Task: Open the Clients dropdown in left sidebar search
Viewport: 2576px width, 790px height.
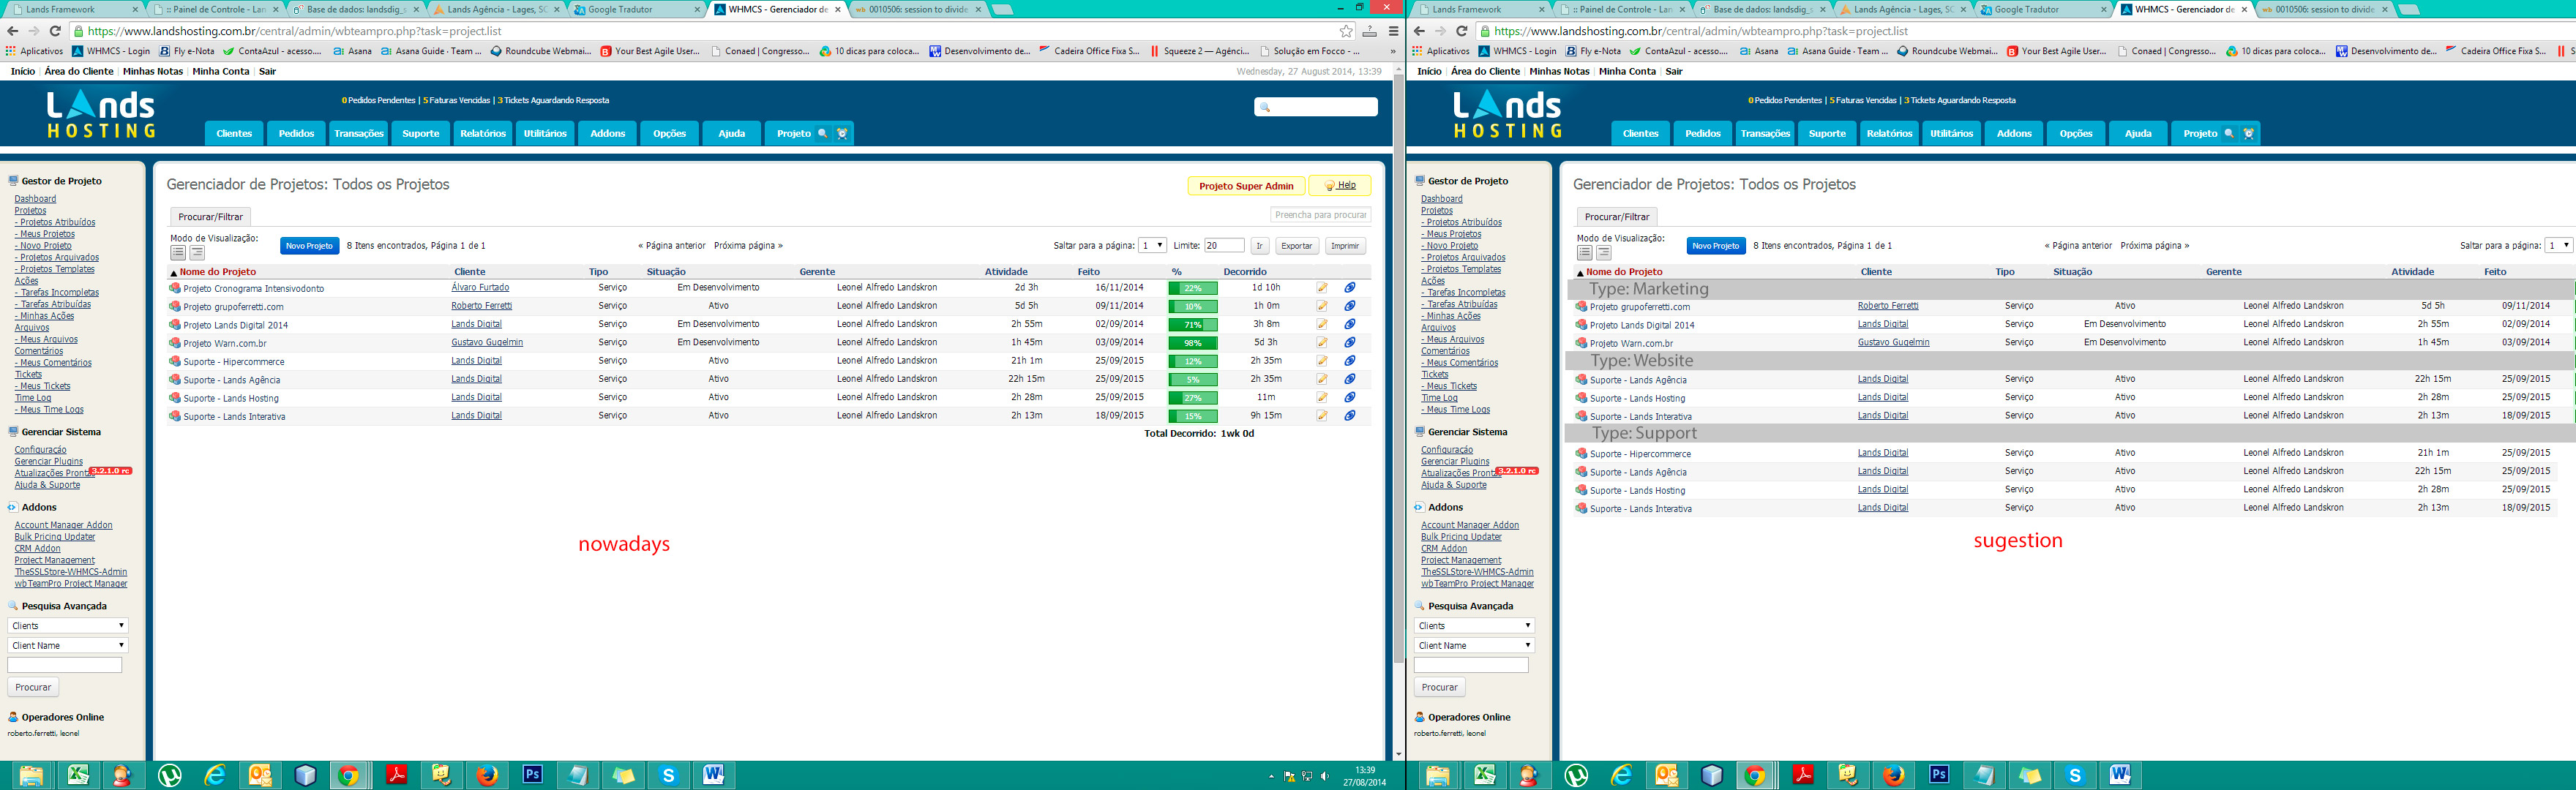Action: [68, 626]
